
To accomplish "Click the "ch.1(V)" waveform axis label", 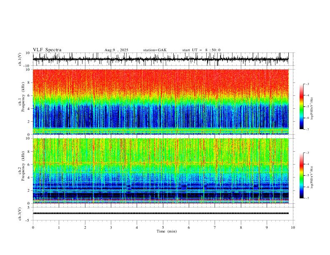I will point(20,59).
